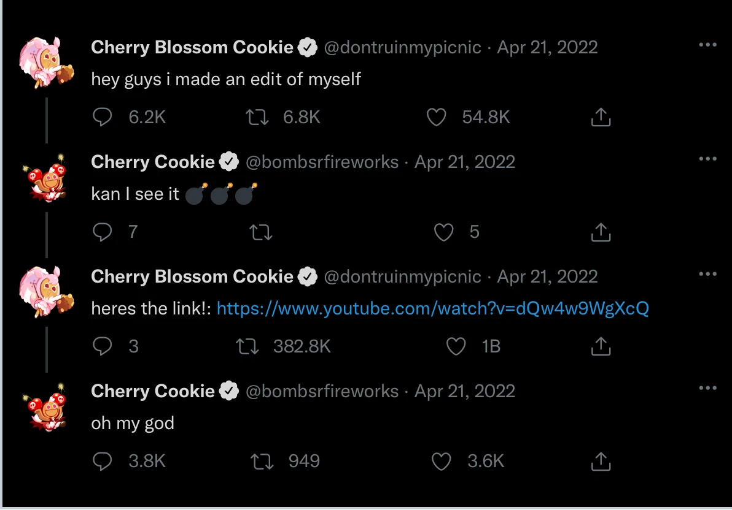
Task: Share the "hey guys i made an edit" tweet
Action: pyautogui.click(x=601, y=117)
